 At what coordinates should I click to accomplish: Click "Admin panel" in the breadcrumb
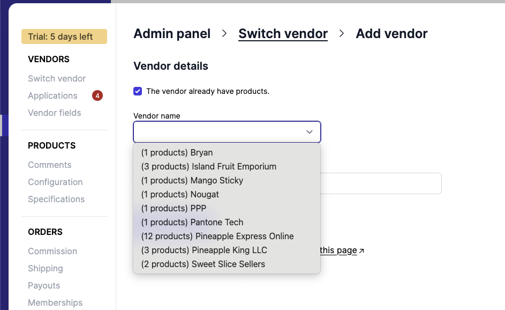[x=172, y=33]
